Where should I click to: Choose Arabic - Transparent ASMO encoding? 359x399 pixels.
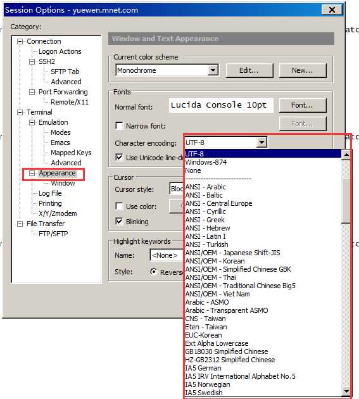click(x=263, y=310)
